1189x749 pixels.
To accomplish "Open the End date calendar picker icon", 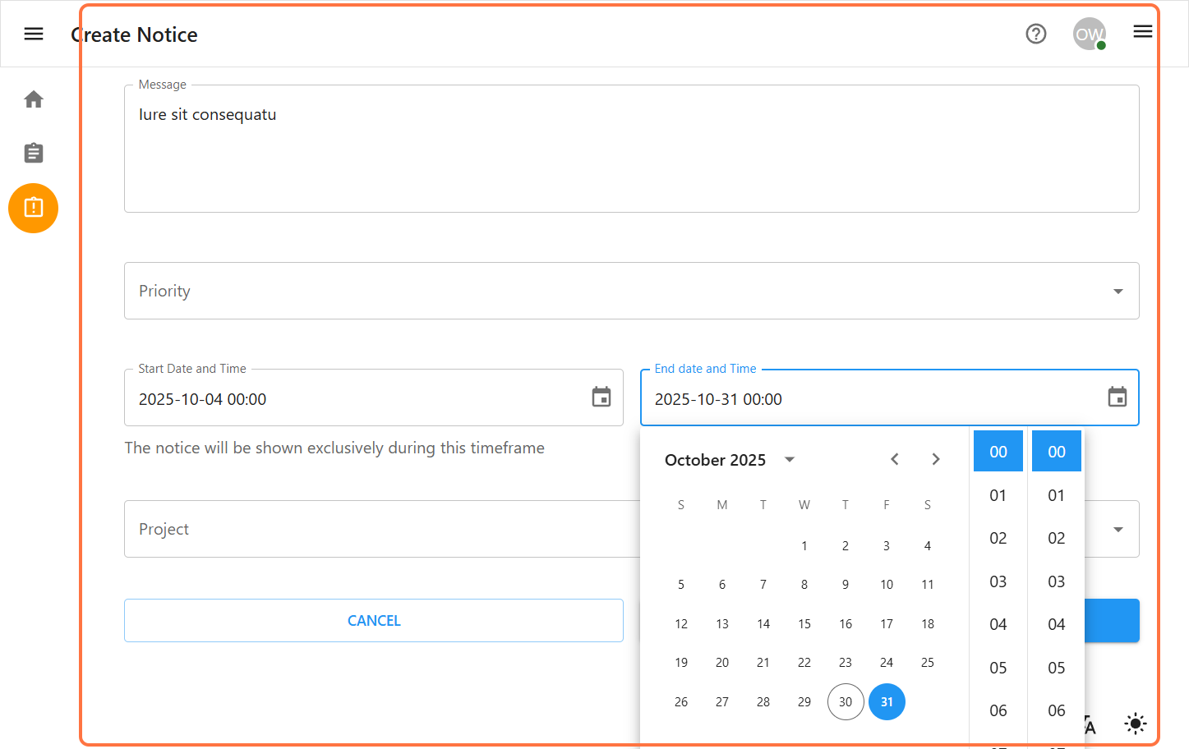I will click(x=1117, y=397).
